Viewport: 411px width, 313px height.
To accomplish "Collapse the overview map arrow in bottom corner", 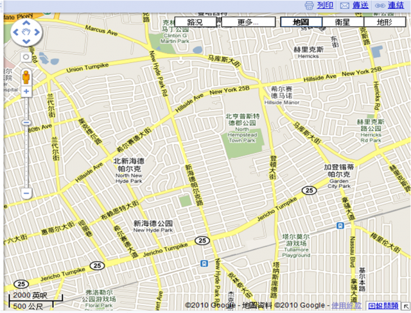I will tap(406, 307).
